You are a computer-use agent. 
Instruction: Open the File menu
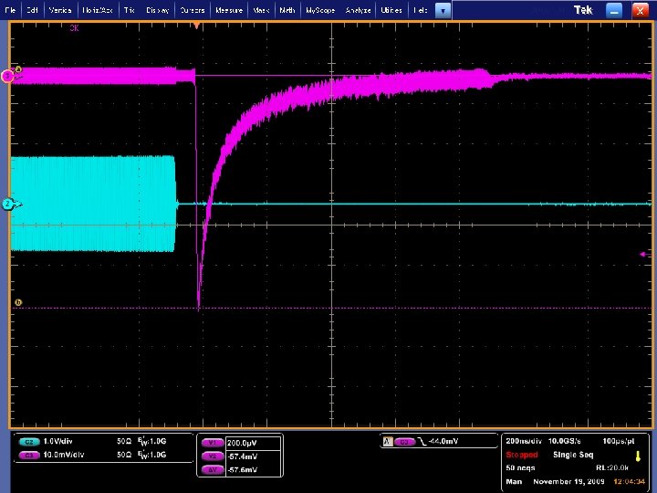(x=10, y=10)
